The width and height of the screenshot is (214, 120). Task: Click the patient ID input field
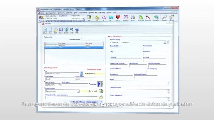click(62, 74)
